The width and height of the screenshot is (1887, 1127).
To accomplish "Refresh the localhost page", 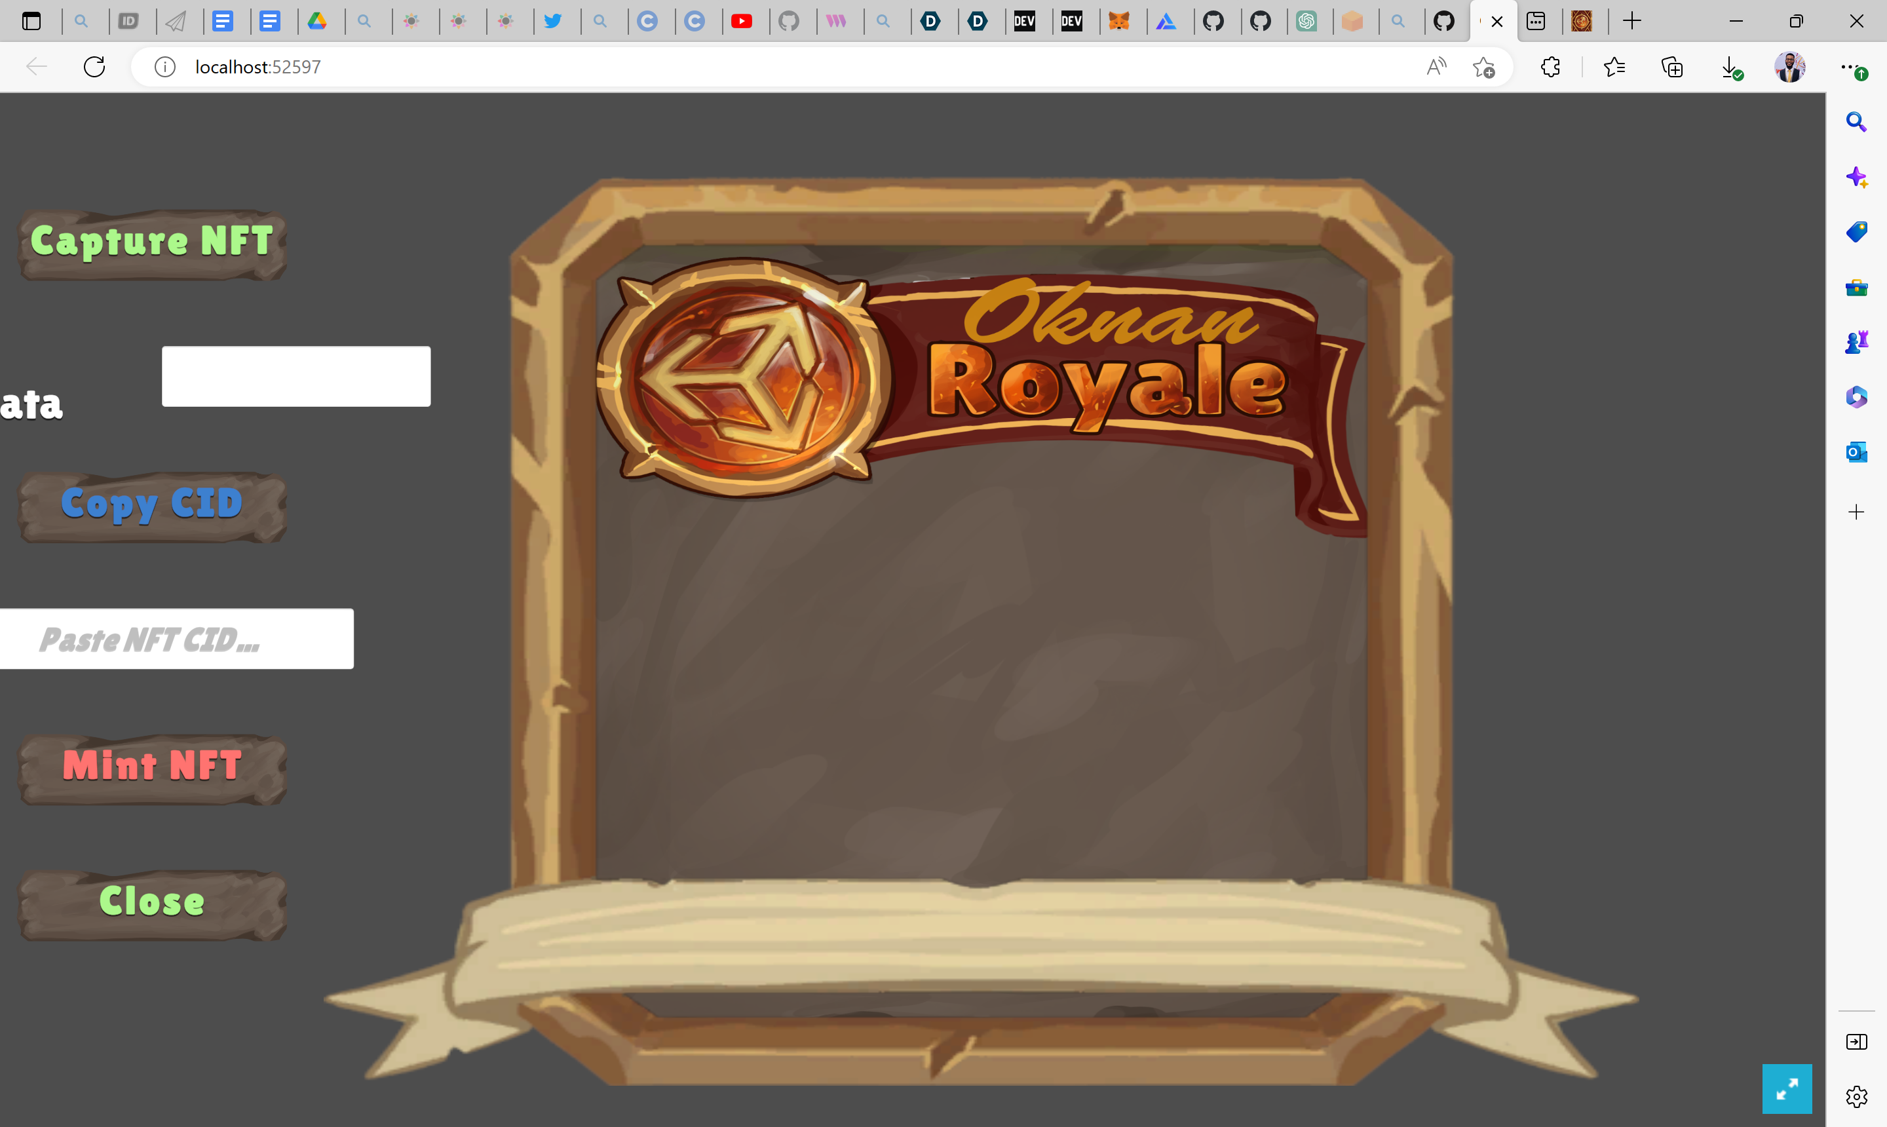I will (94, 67).
